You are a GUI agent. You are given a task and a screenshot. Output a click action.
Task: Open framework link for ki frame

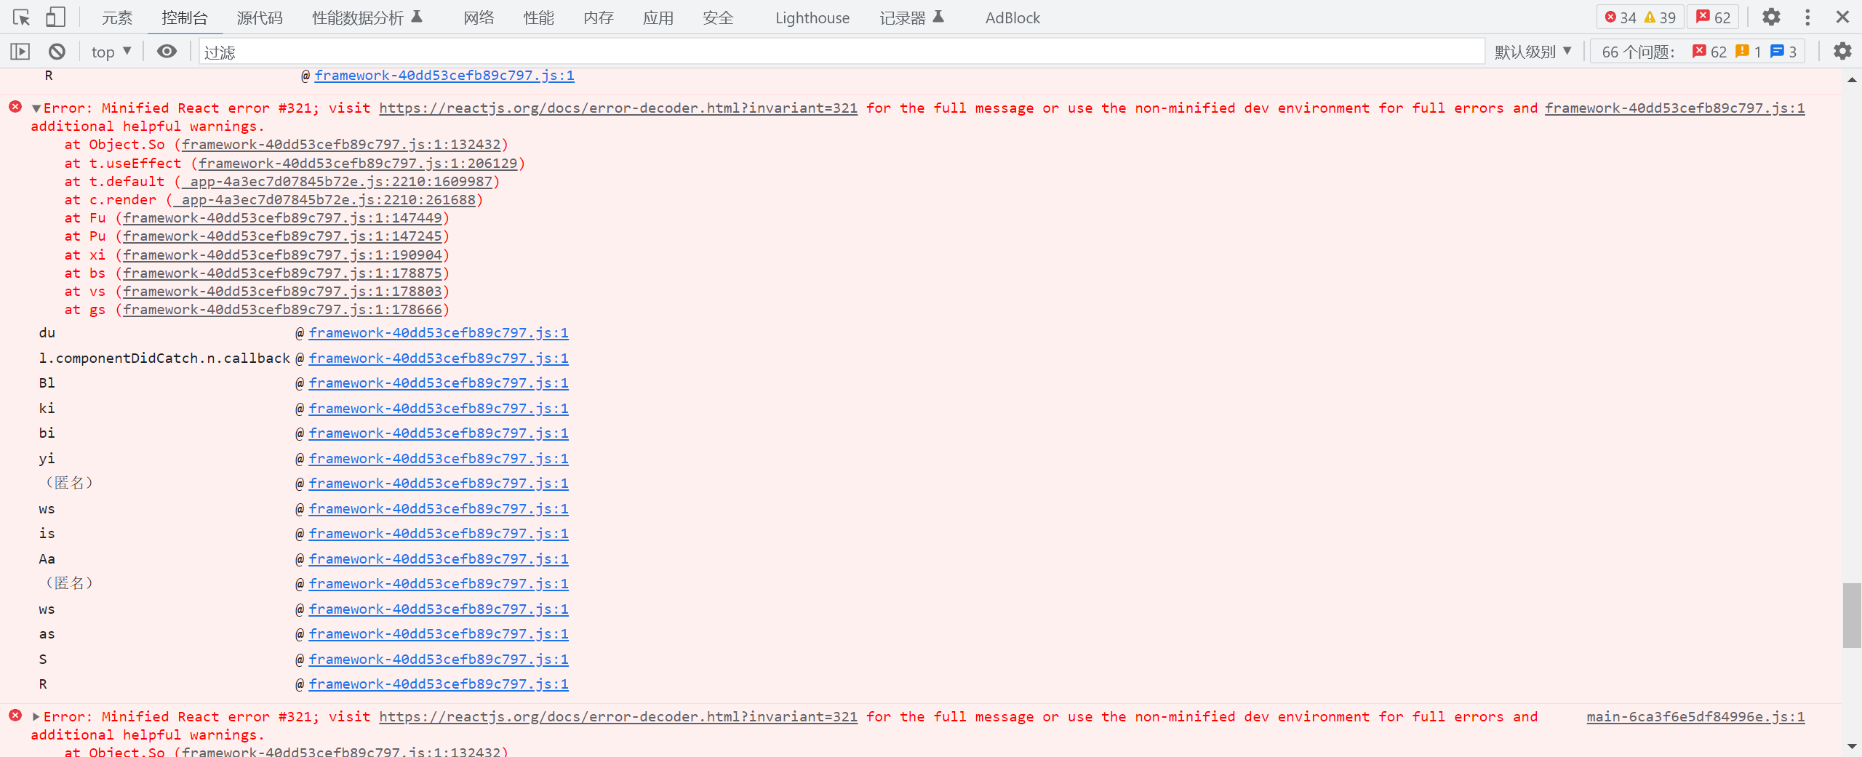pos(439,409)
